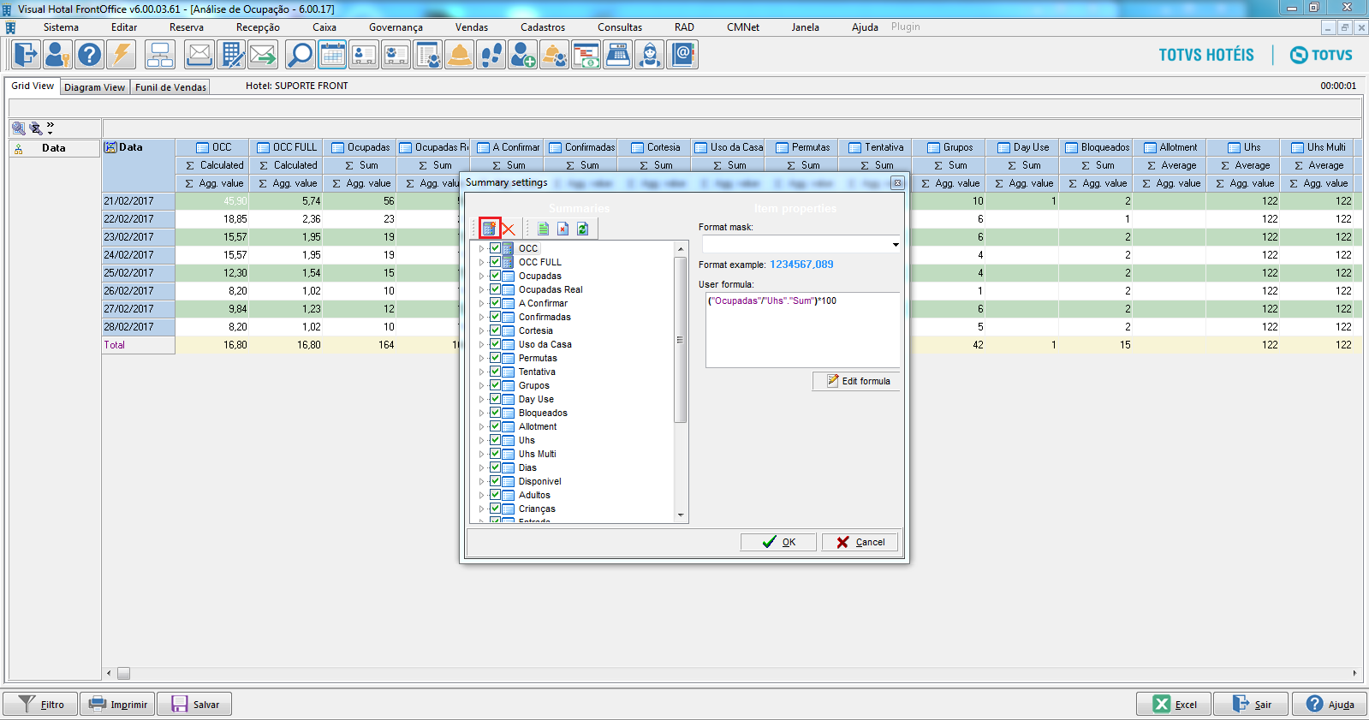1369x720 pixels.
Task: Toggle the Ocupadas Real checkbox
Action: (495, 289)
